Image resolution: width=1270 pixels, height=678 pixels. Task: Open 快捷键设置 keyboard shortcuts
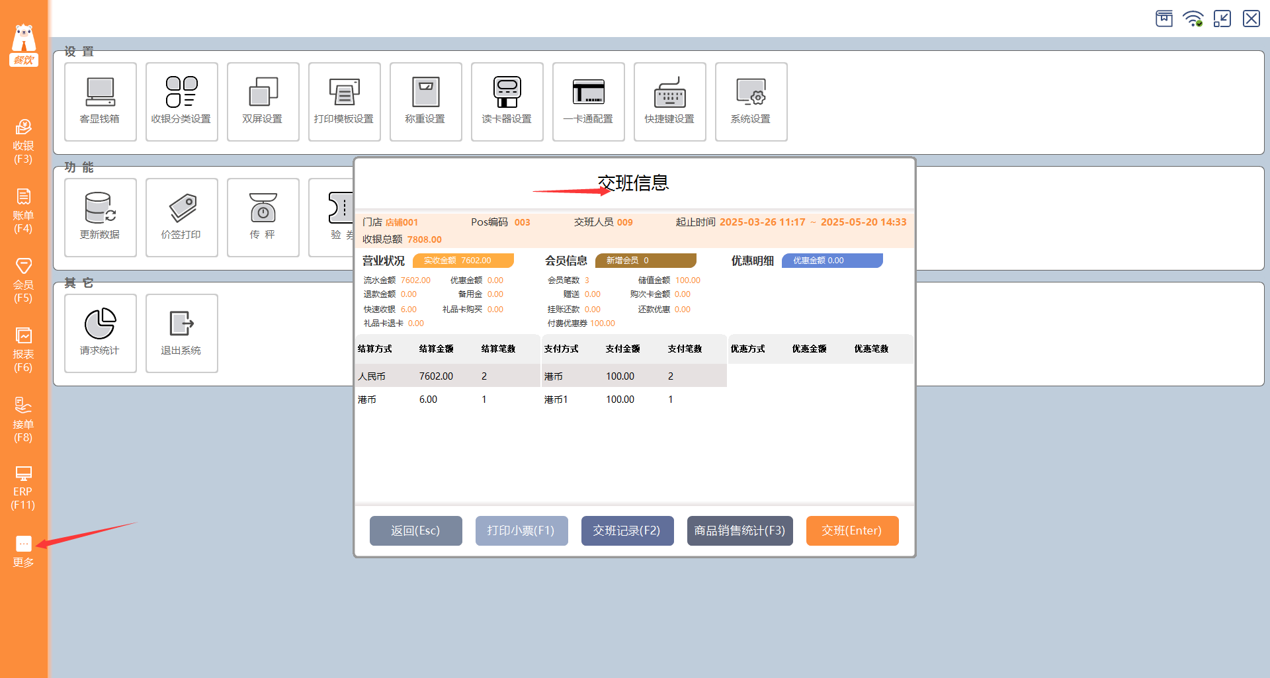click(x=669, y=93)
